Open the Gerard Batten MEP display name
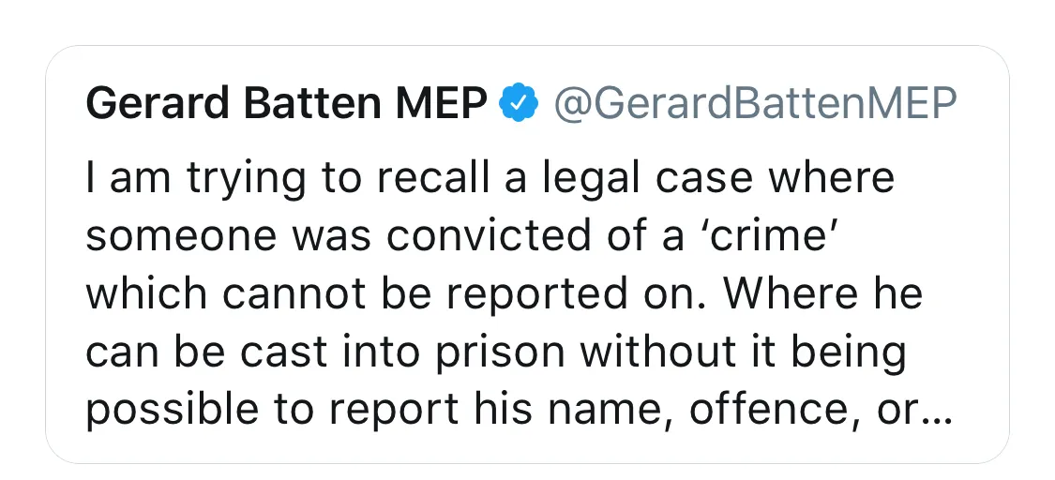Screen dimensions: 1055x480 [286, 103]
